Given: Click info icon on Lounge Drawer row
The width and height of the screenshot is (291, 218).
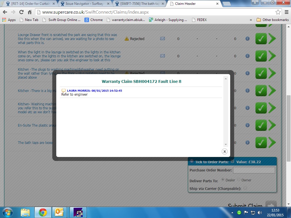Looking at the screenshot, I should click(248, 39).
